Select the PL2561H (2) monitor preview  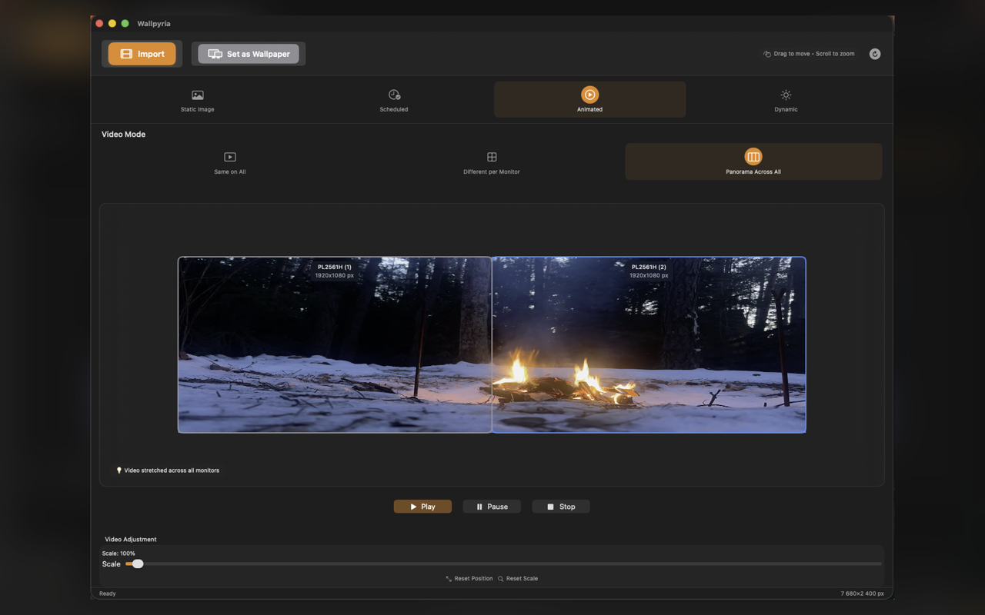649,344
